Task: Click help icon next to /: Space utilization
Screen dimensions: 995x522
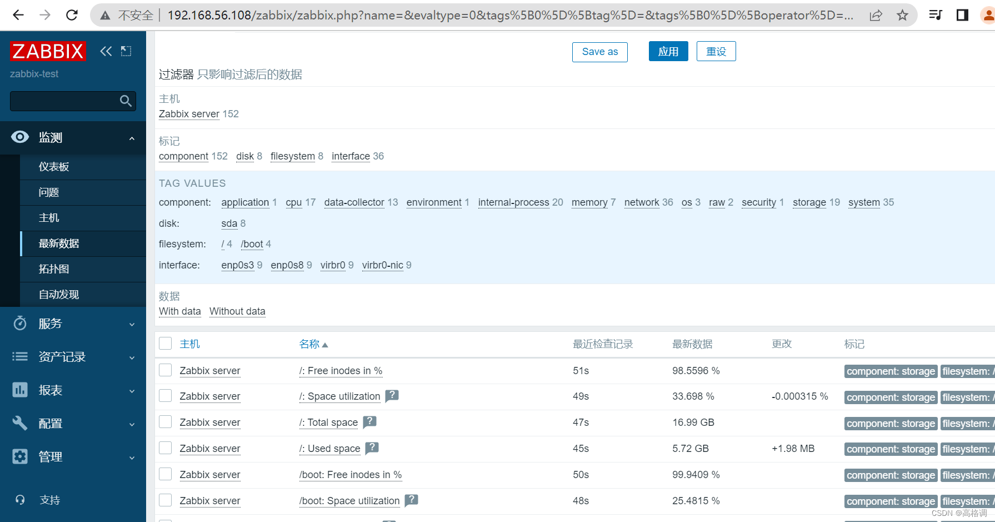Action: 392,396
